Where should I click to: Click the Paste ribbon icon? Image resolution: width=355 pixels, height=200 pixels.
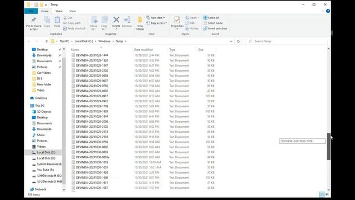(57, 20)
